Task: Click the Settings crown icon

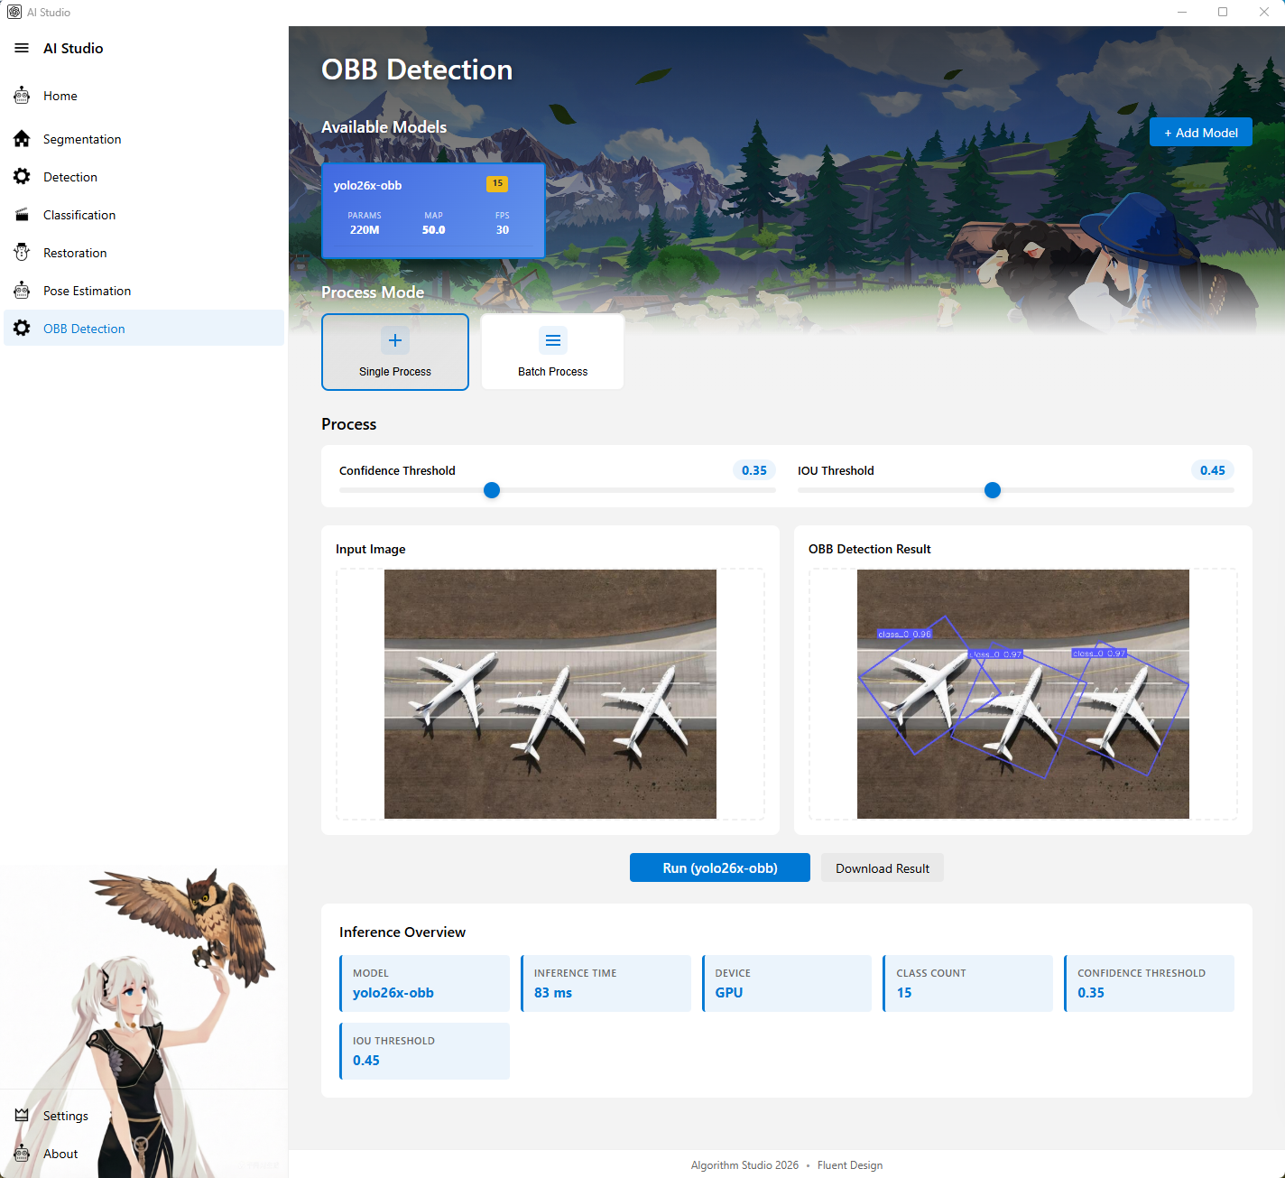Action: point(22,1116)
